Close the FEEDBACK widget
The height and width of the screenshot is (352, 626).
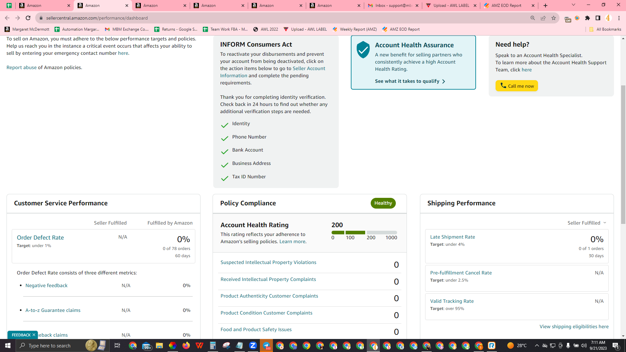pyautogui.click(x=34, y=335)
